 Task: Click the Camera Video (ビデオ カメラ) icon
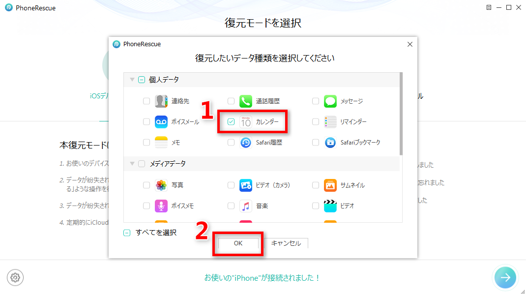(246, 185)
